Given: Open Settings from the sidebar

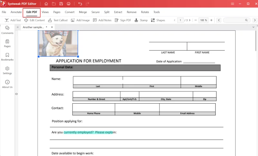Looking at the screenshot, I should coord(7,70).
